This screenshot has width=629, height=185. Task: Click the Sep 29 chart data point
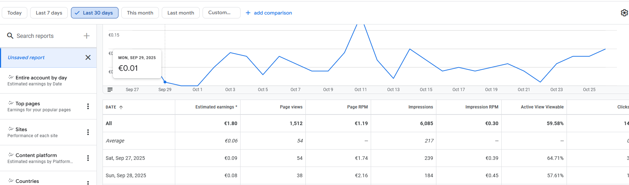click(x=165, y=82)
